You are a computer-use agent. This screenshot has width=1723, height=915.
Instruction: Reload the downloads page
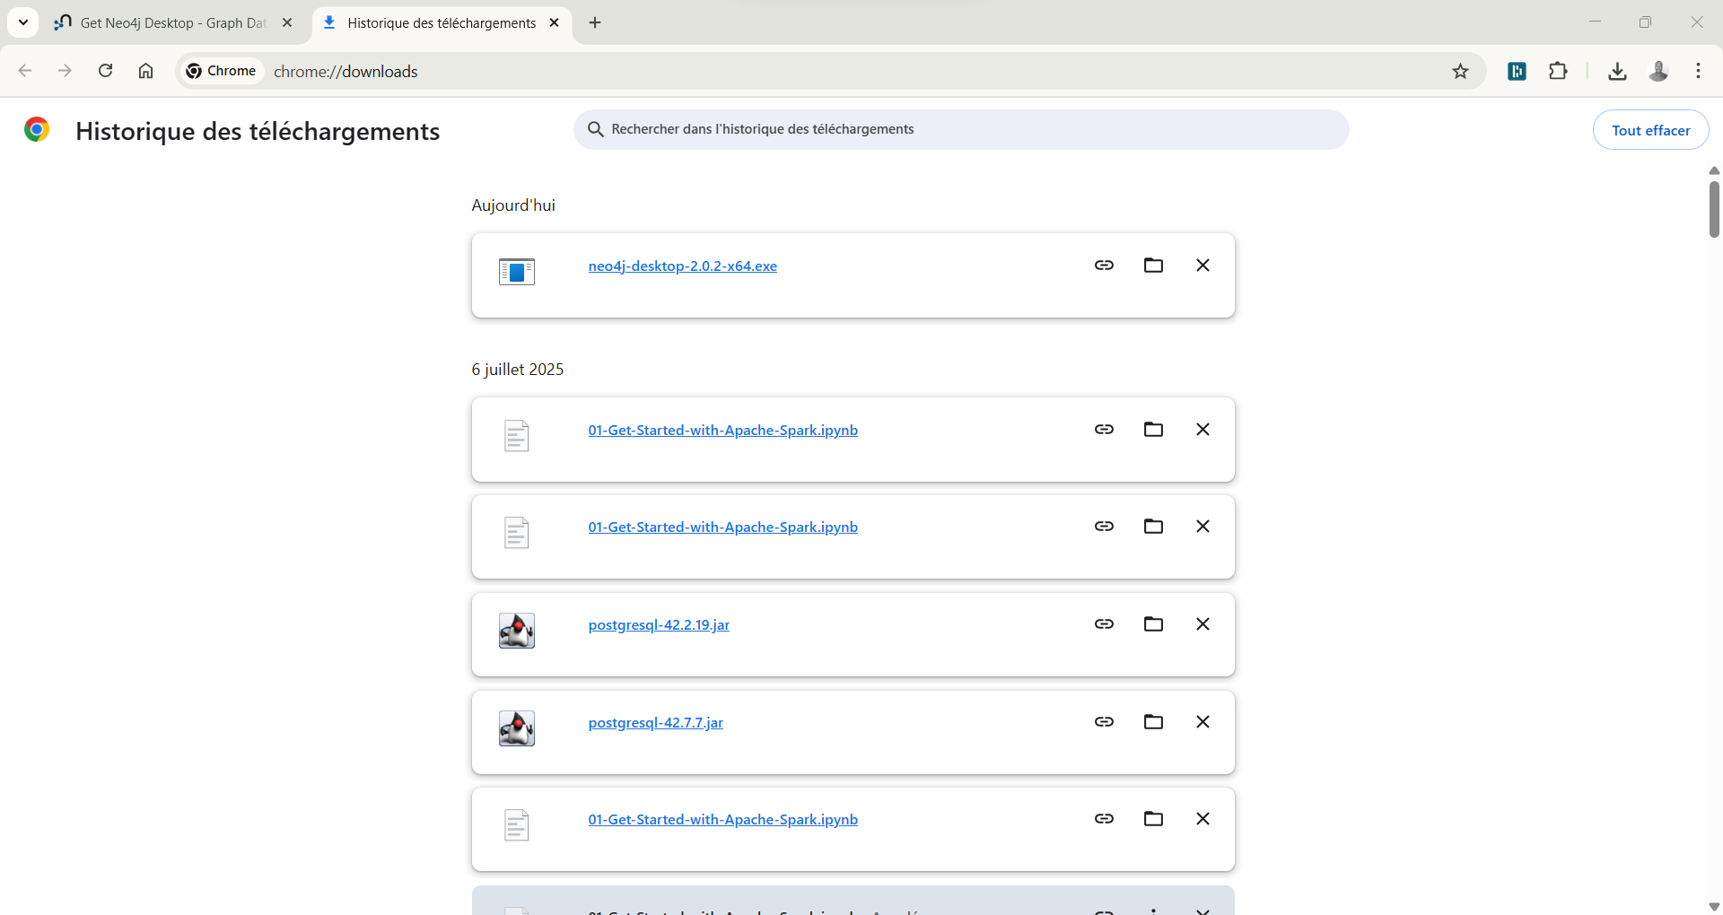[x=105, y=71]
